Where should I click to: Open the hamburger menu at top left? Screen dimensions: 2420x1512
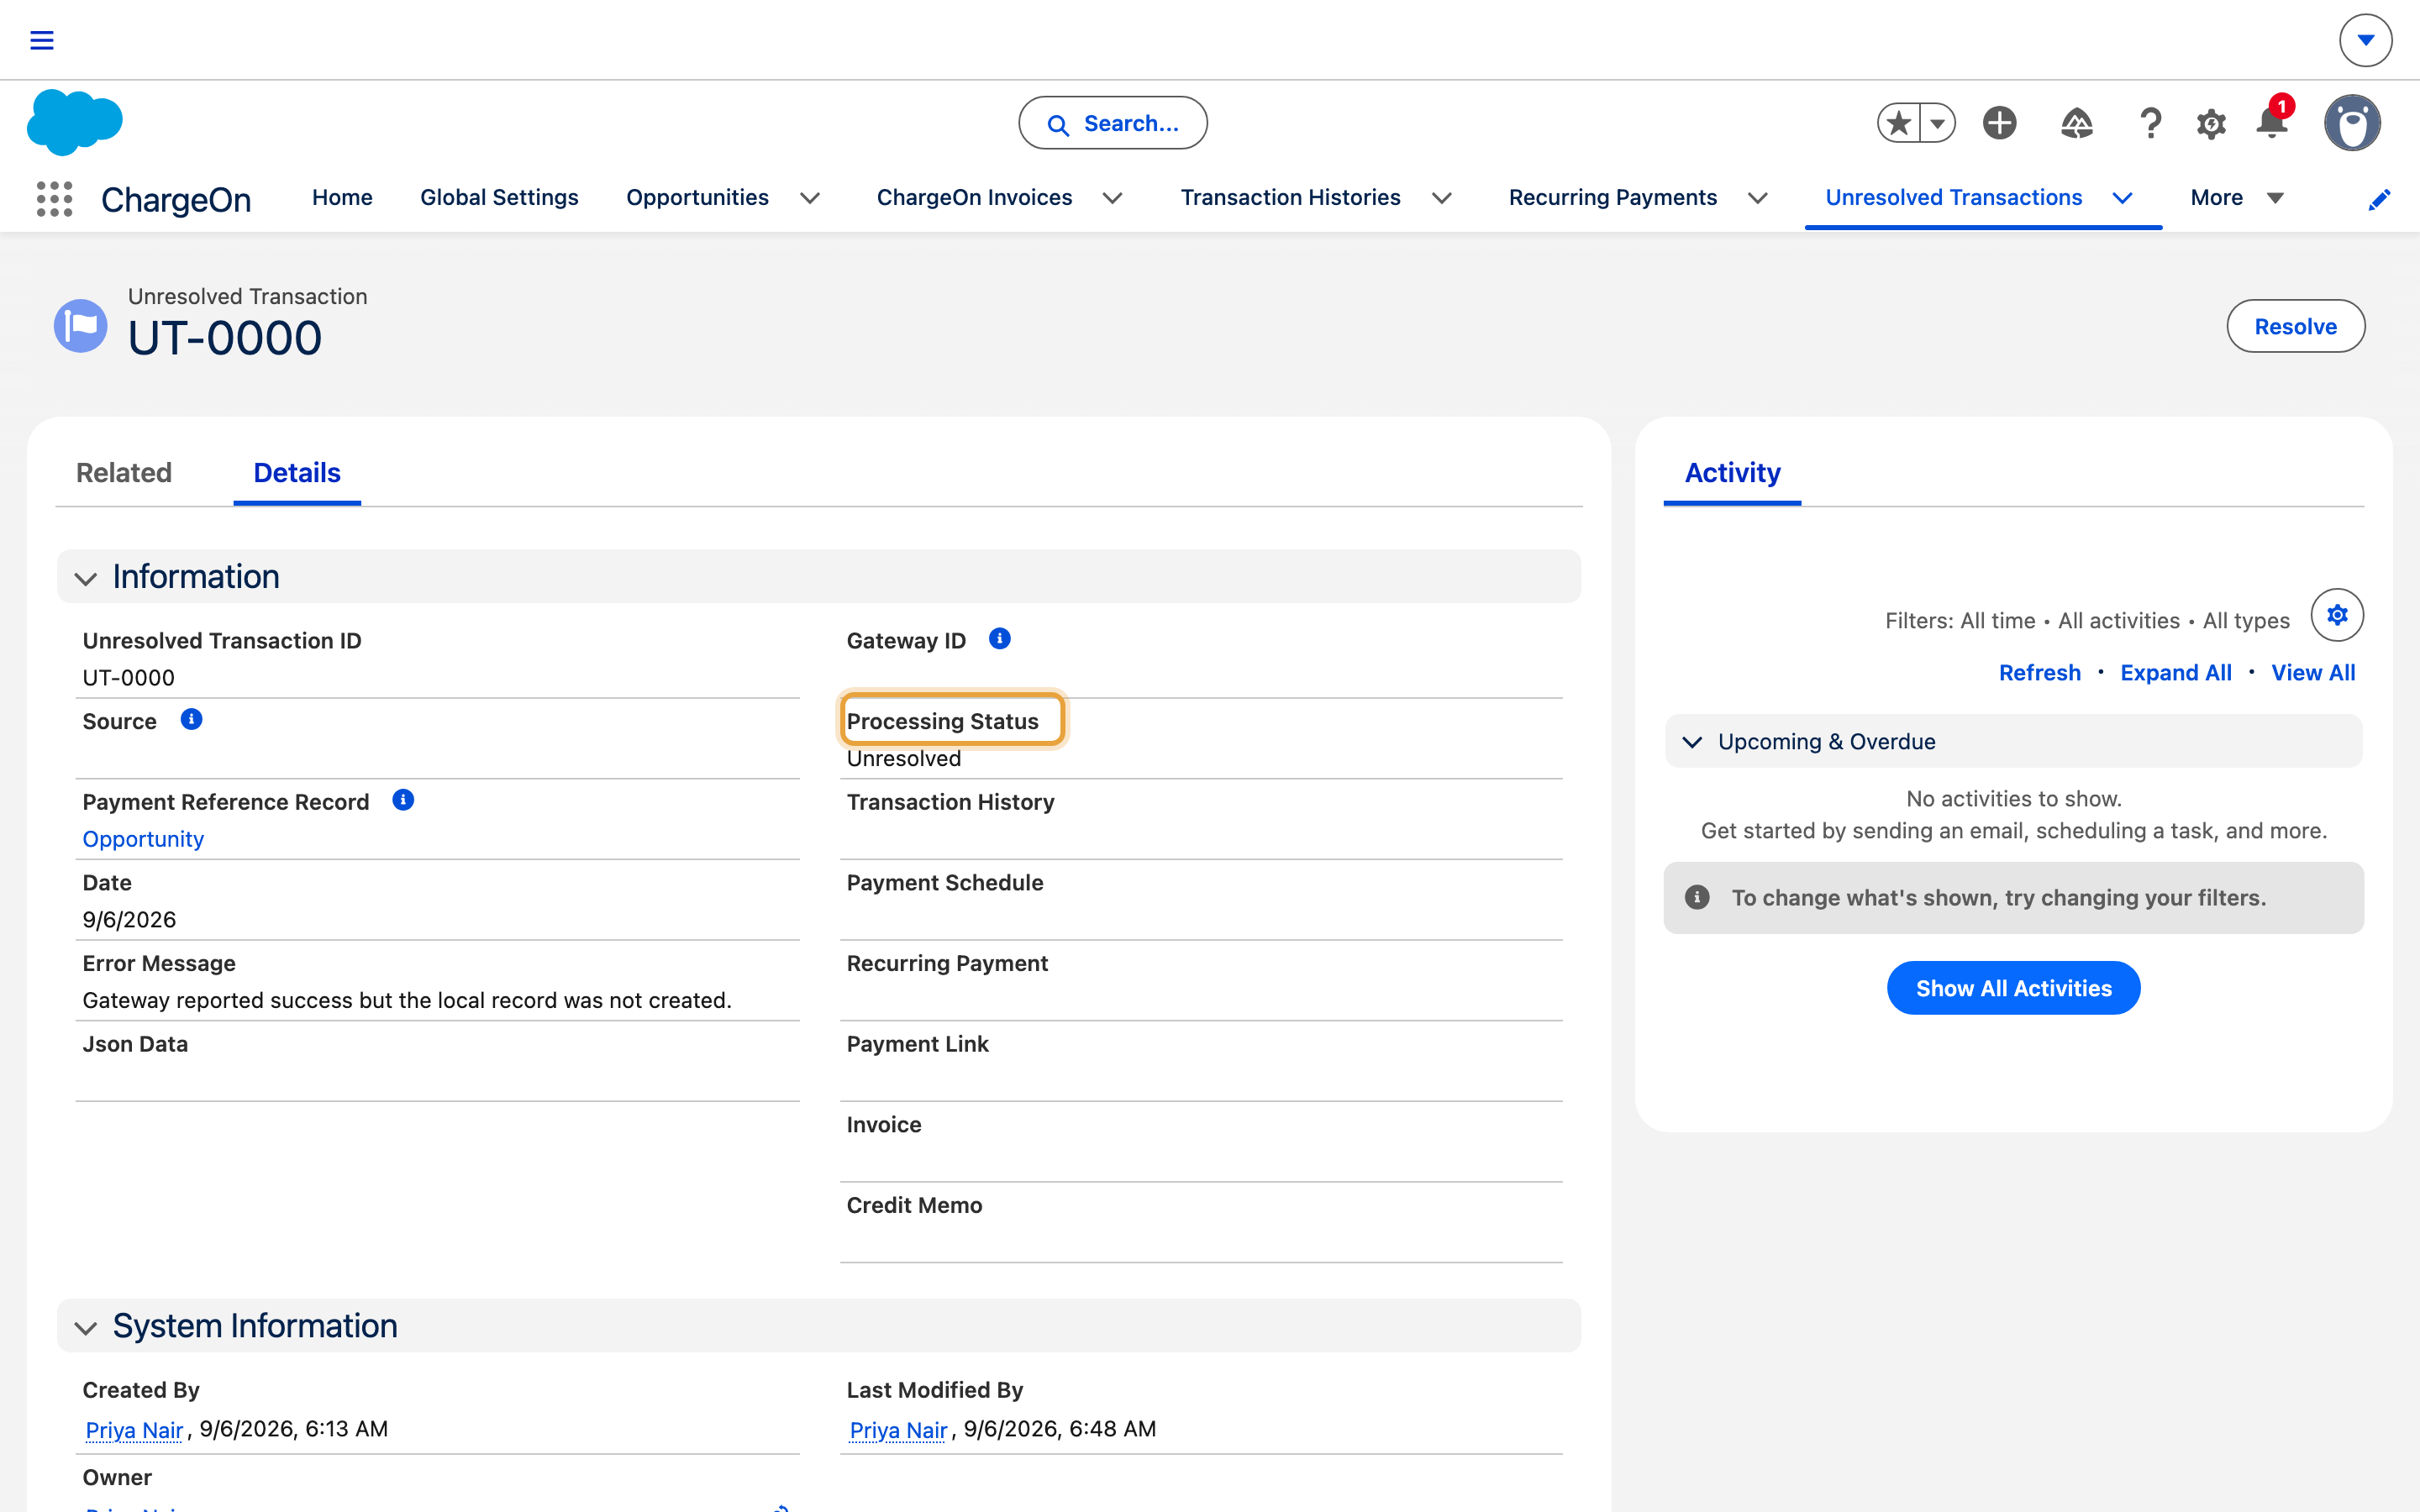(x=41, y=40)
